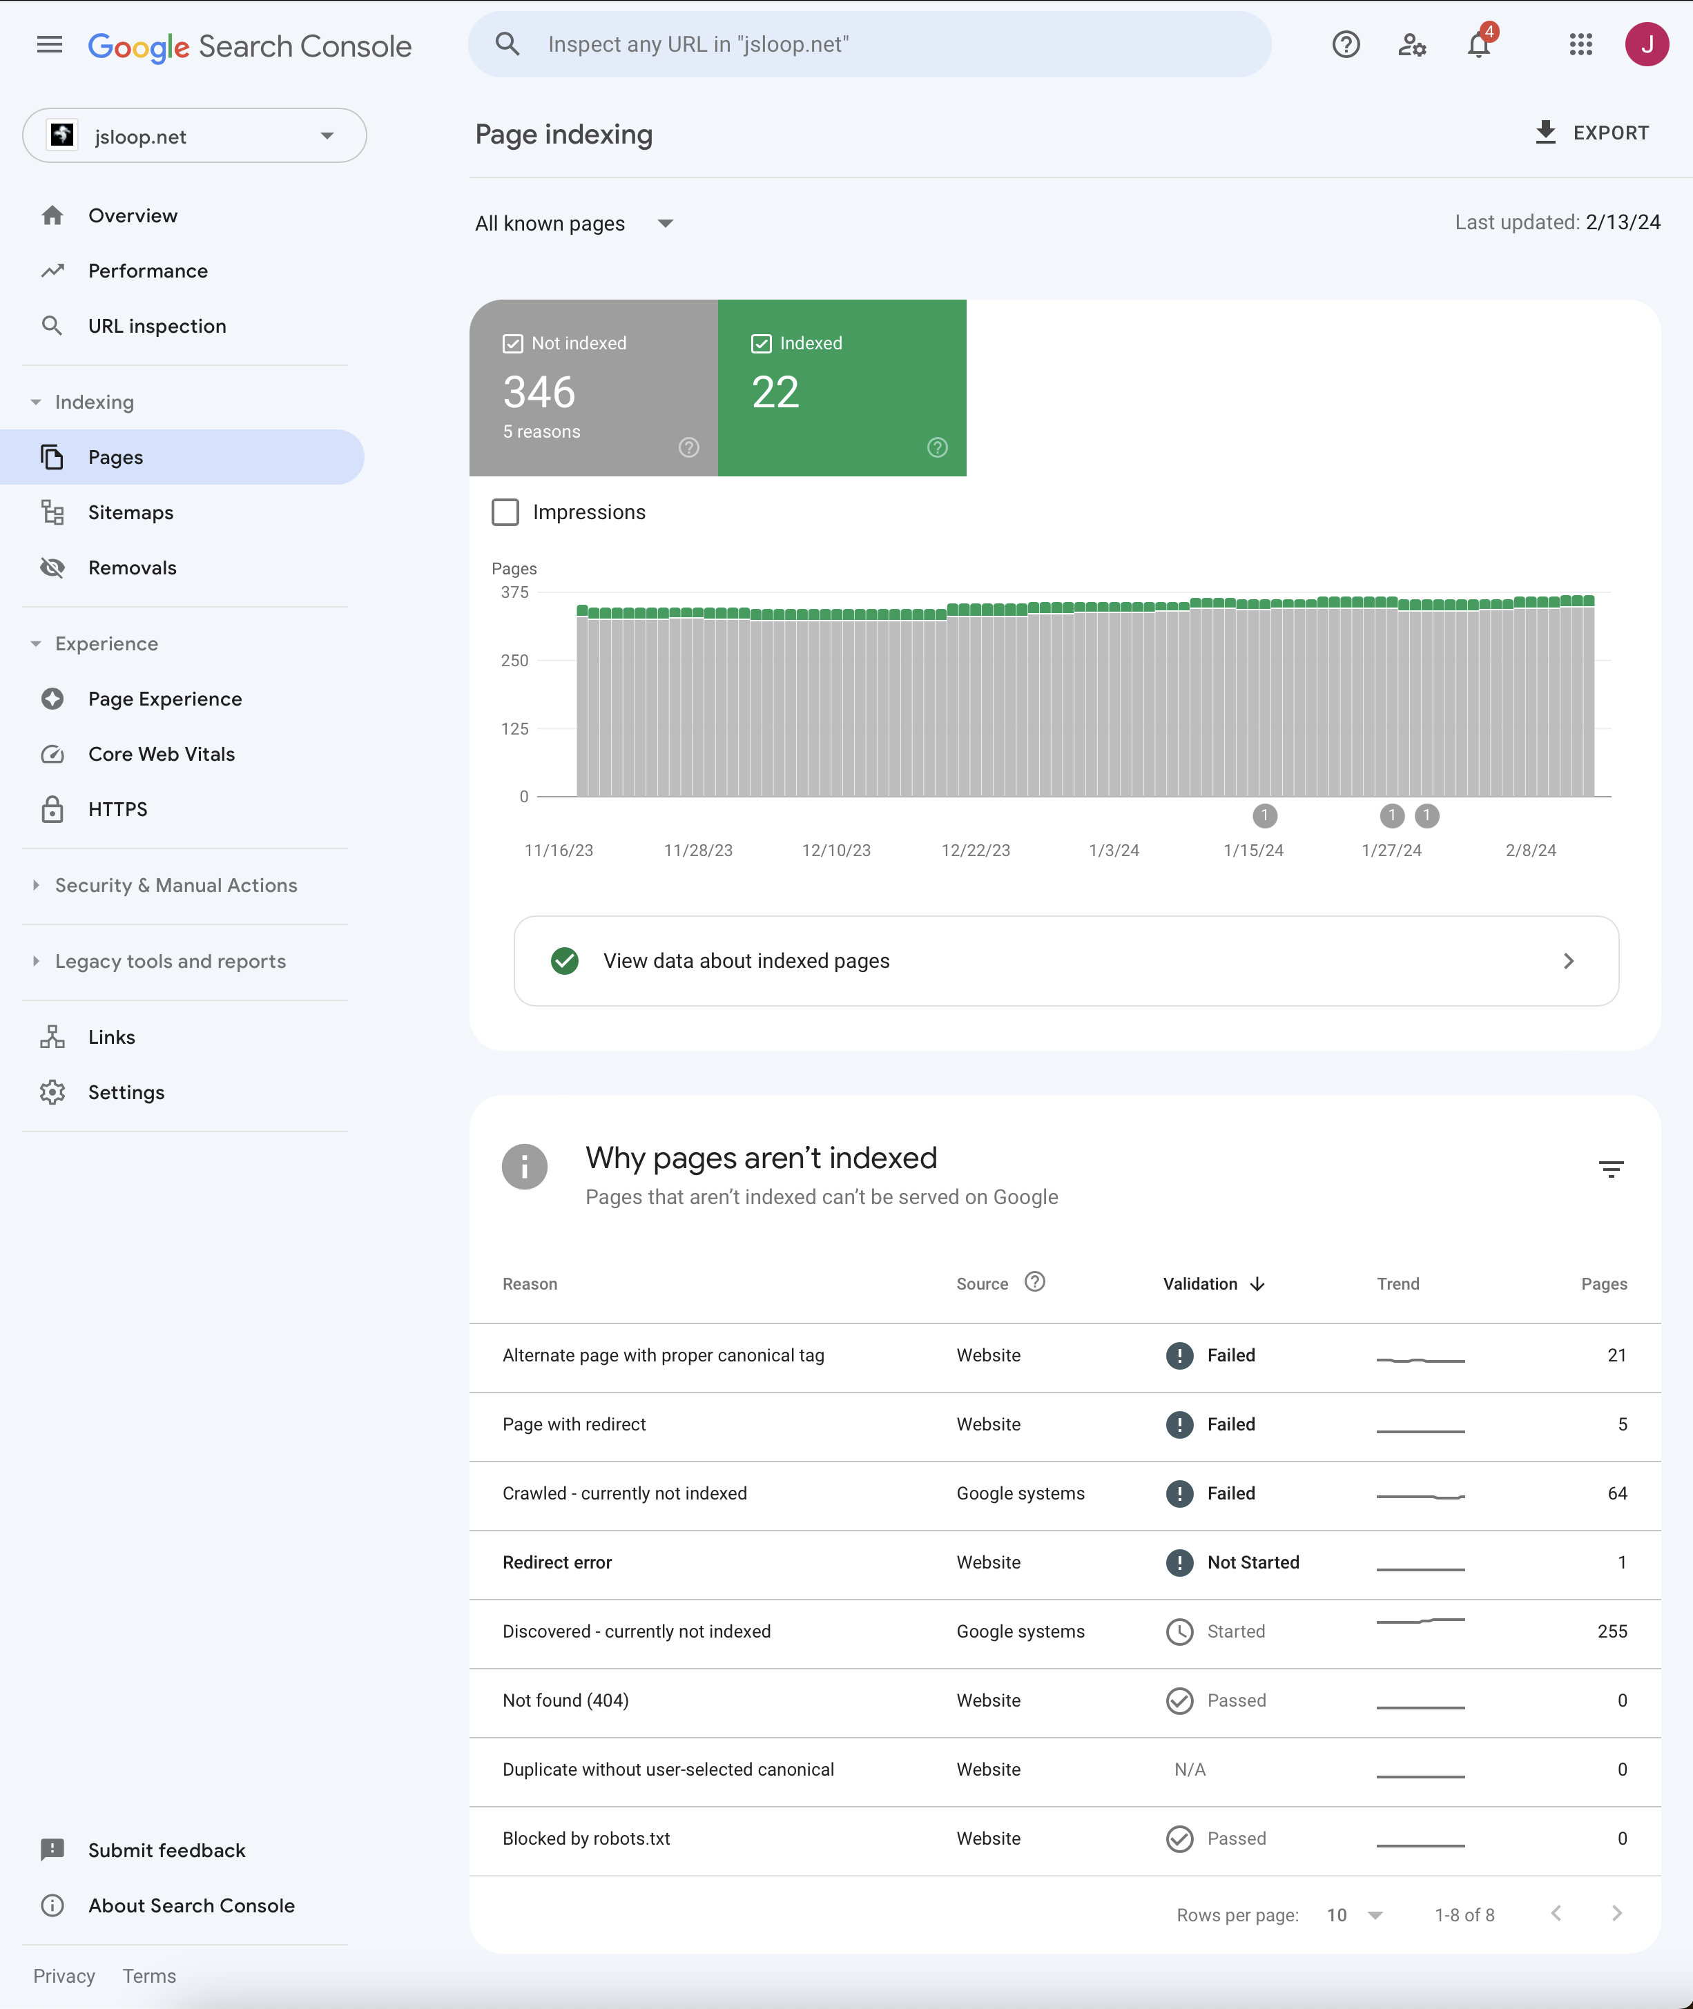
Task: Click the Not indexed help icon
Action: [x=689, y=447]
